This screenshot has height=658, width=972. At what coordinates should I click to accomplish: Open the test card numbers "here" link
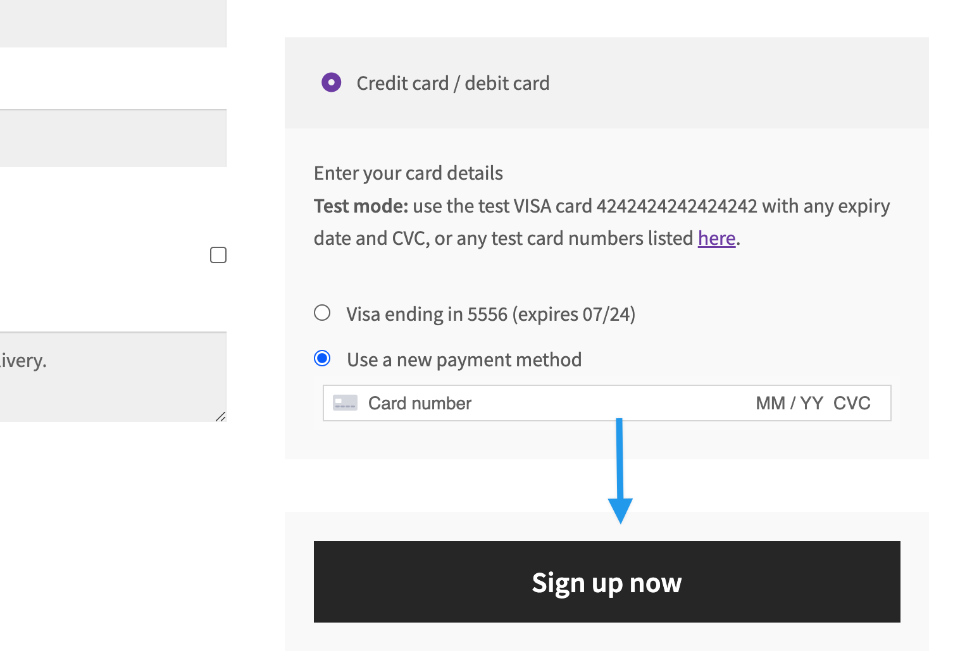(716, 238)
